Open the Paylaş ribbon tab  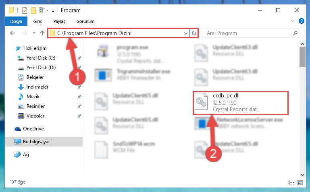tap(59, 21)
